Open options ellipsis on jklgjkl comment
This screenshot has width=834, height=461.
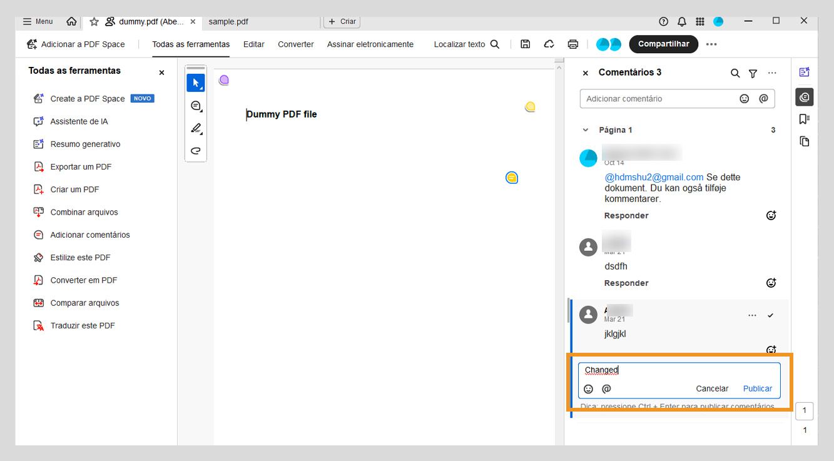(752, 316)
